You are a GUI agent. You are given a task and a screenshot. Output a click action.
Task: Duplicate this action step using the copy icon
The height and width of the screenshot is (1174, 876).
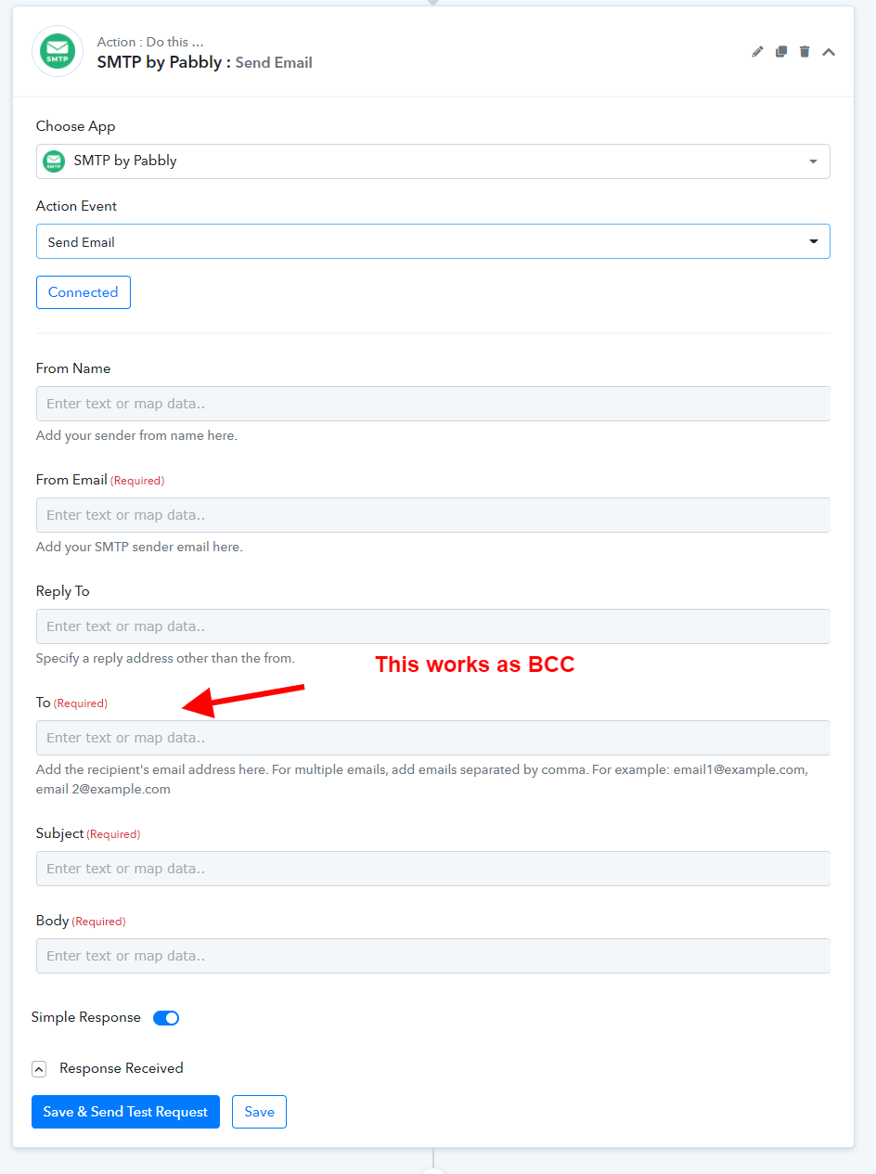tap(781, 52)
